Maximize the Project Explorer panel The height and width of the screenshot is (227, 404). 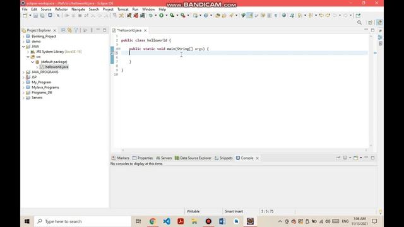tap(104, 30)
